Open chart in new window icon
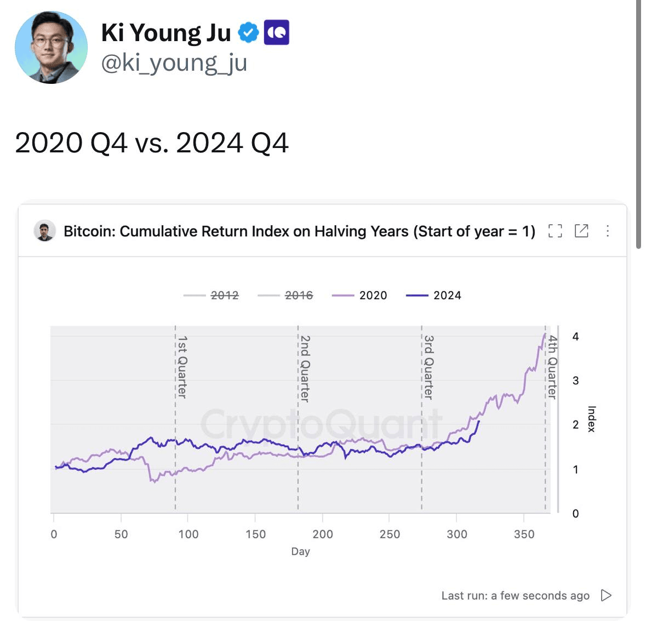Screen dimensions: 646x621 pos(581,231)
